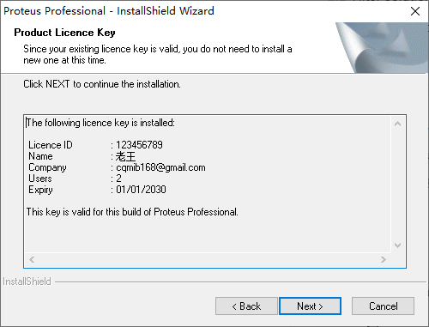The image size is (429, 327).
Task: Click the vertical scrollbar up arrow
Action: click(397, 124)
